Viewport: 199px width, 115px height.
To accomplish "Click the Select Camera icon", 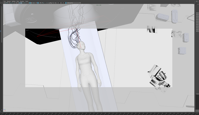I will coord(5,3).
